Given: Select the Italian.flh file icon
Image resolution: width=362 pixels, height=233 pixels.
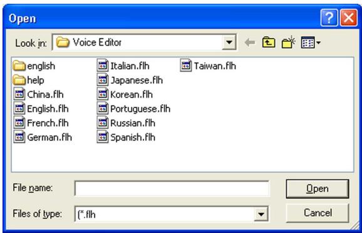Looking at the screenshot, I should pyautogui.click(x=103, y=66).
